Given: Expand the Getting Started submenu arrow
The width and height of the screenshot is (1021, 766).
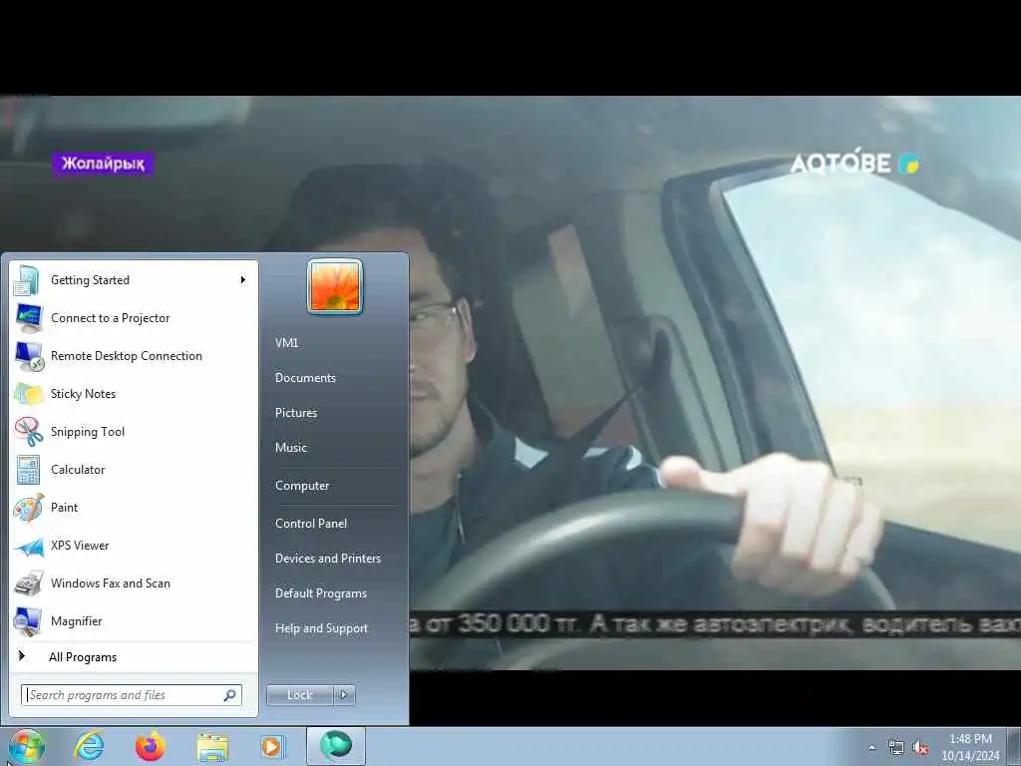Looking at the screenshot, I should click(x=243, y=280).
